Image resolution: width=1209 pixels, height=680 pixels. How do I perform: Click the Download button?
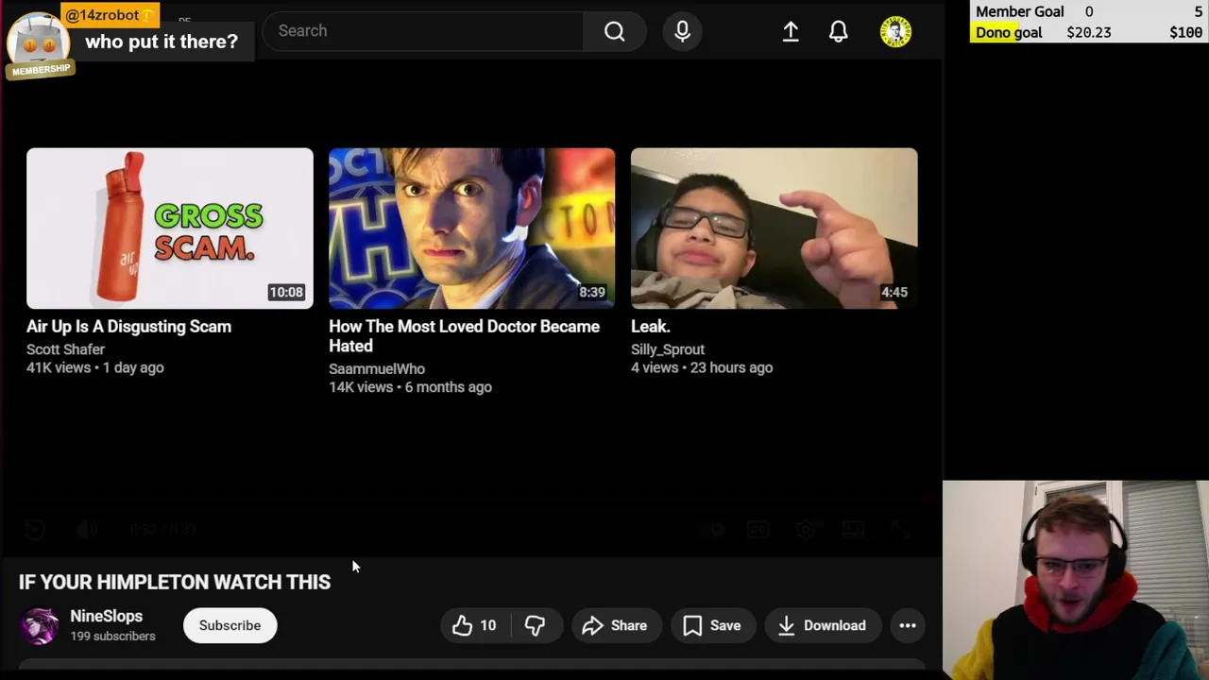822,625
